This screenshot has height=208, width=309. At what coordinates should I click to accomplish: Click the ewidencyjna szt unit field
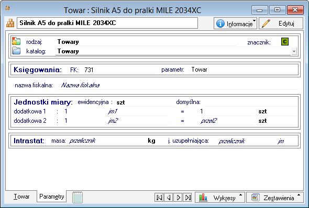coord(145,102)
